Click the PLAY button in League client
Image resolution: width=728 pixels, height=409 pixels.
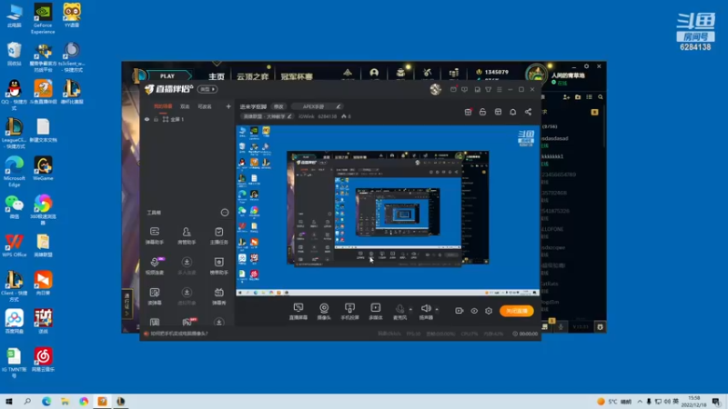pyautogui.click(x=167, y=76)
